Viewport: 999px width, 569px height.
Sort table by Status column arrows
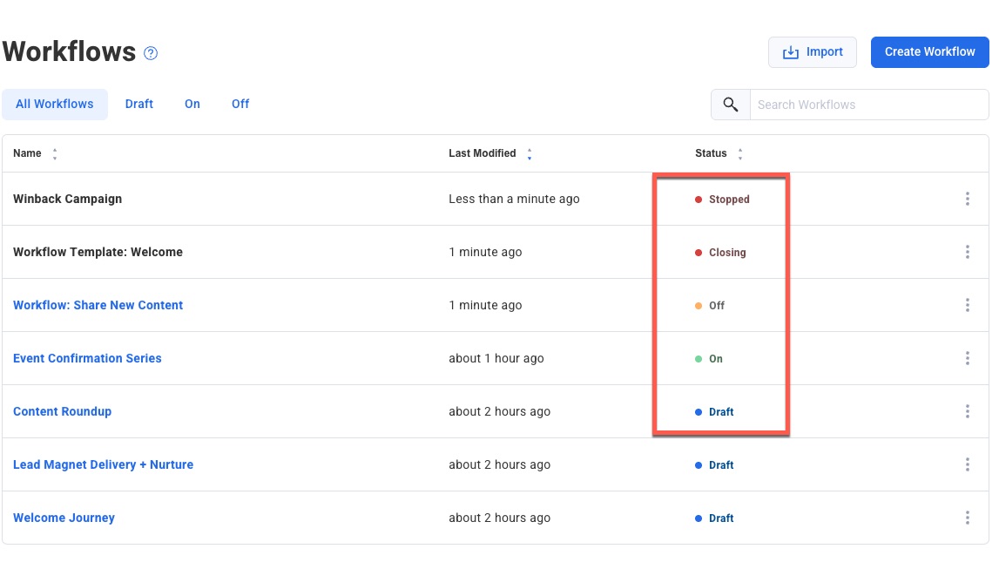point(740,154)
